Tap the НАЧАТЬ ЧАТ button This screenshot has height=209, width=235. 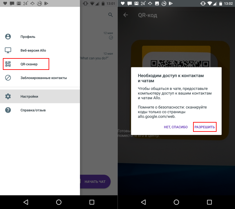point(95,182)
